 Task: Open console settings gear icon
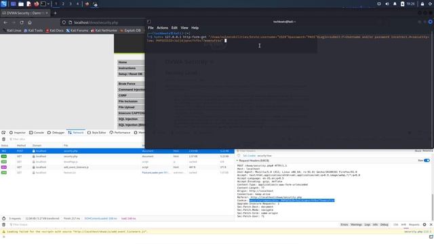pos(425,224)
